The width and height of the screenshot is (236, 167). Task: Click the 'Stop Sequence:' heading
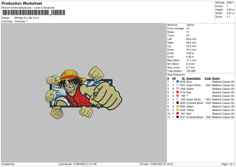coord(176,74)
